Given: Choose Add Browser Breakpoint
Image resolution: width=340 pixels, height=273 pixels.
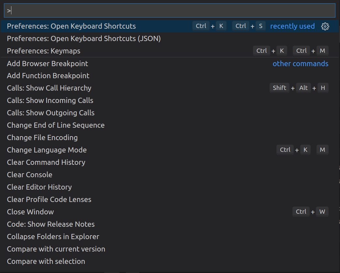Looking at the screenshot, I should (48, 64).
